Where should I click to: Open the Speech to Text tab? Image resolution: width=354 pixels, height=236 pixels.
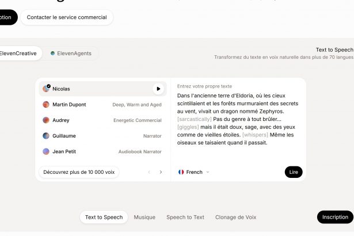(x=185, y=217)
